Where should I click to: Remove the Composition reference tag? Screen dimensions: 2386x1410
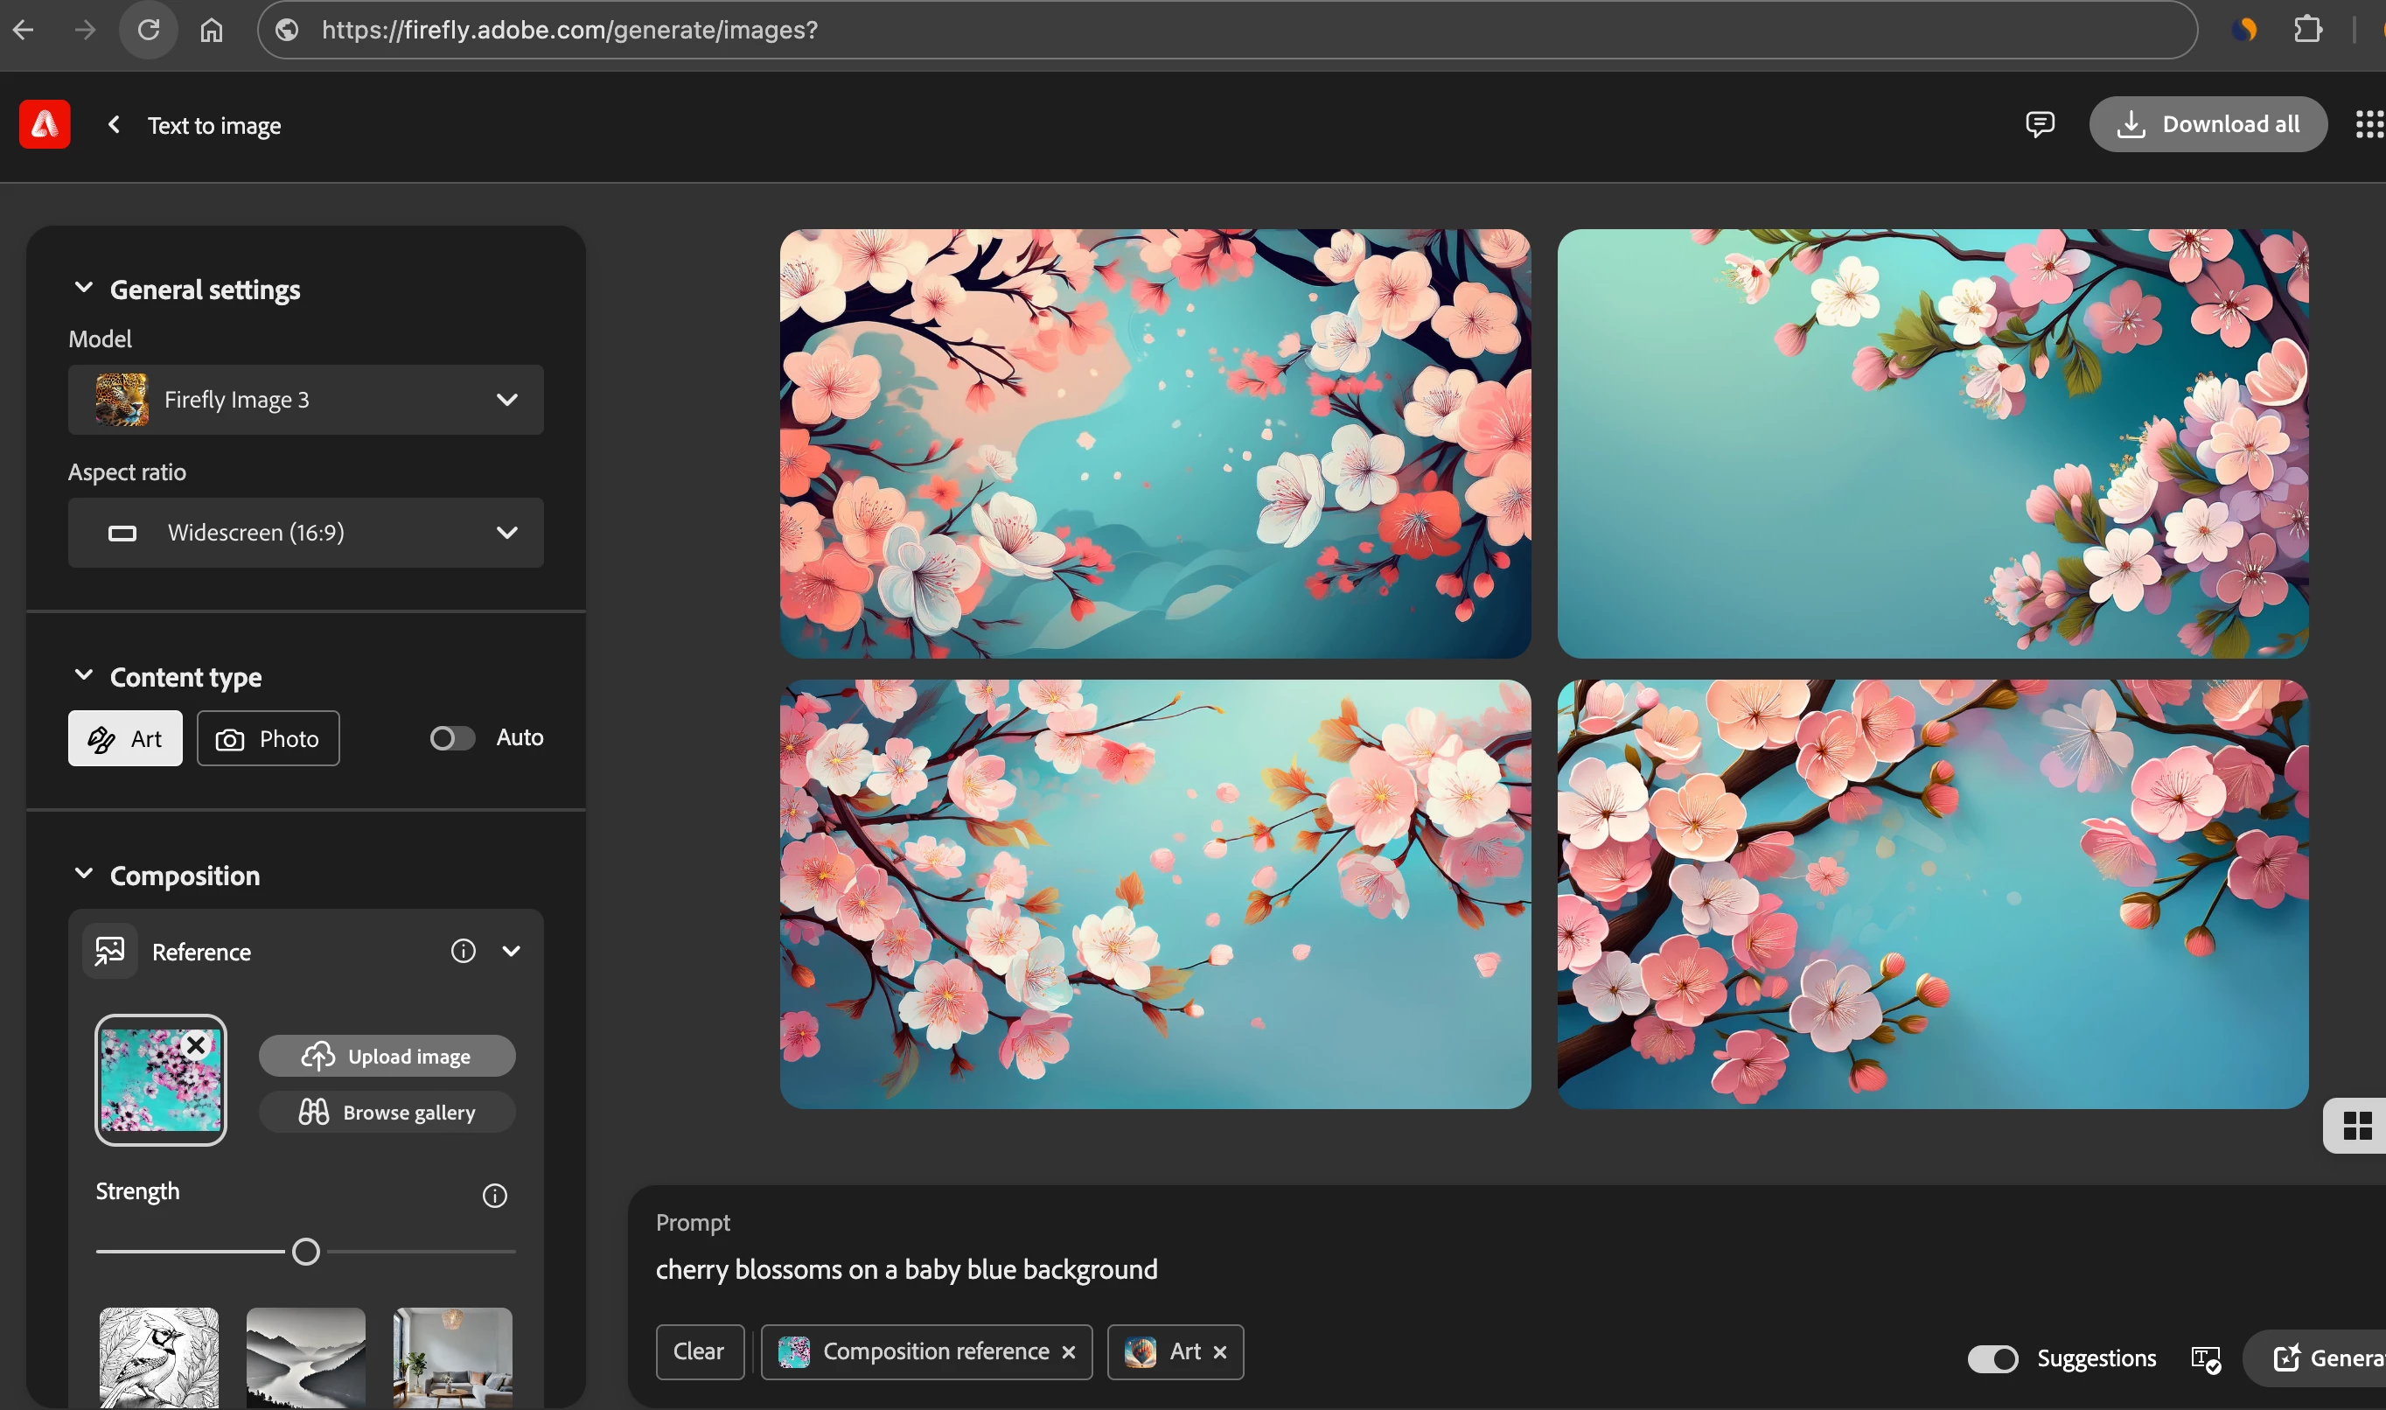(1069, 1352)
